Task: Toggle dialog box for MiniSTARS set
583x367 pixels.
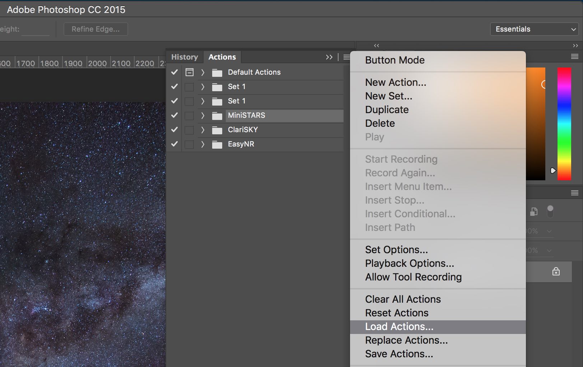Action: click(189, 116)
